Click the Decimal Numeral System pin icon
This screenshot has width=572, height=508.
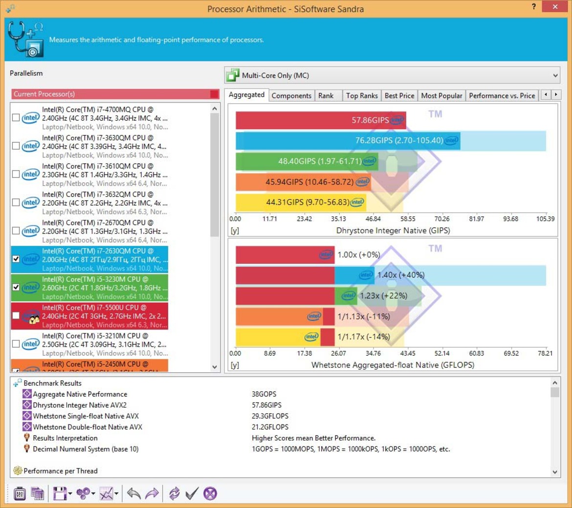click(x=26, y=448)
